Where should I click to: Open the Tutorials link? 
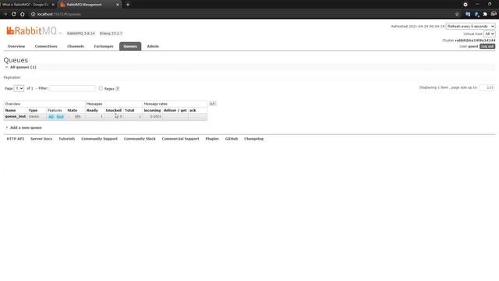pos(67,139)
